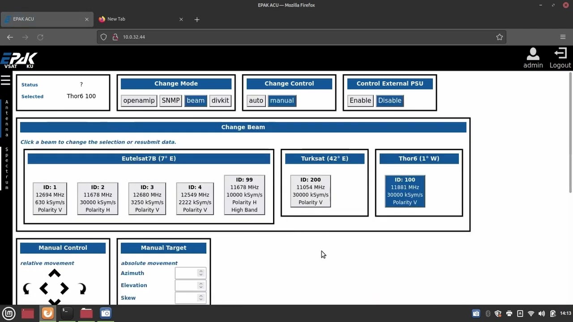Move antenna left with the left arrow
This screenshot has height=322, width=573.
43,289
